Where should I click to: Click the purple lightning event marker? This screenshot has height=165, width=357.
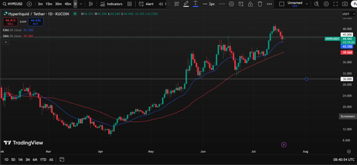coord(284,145)
